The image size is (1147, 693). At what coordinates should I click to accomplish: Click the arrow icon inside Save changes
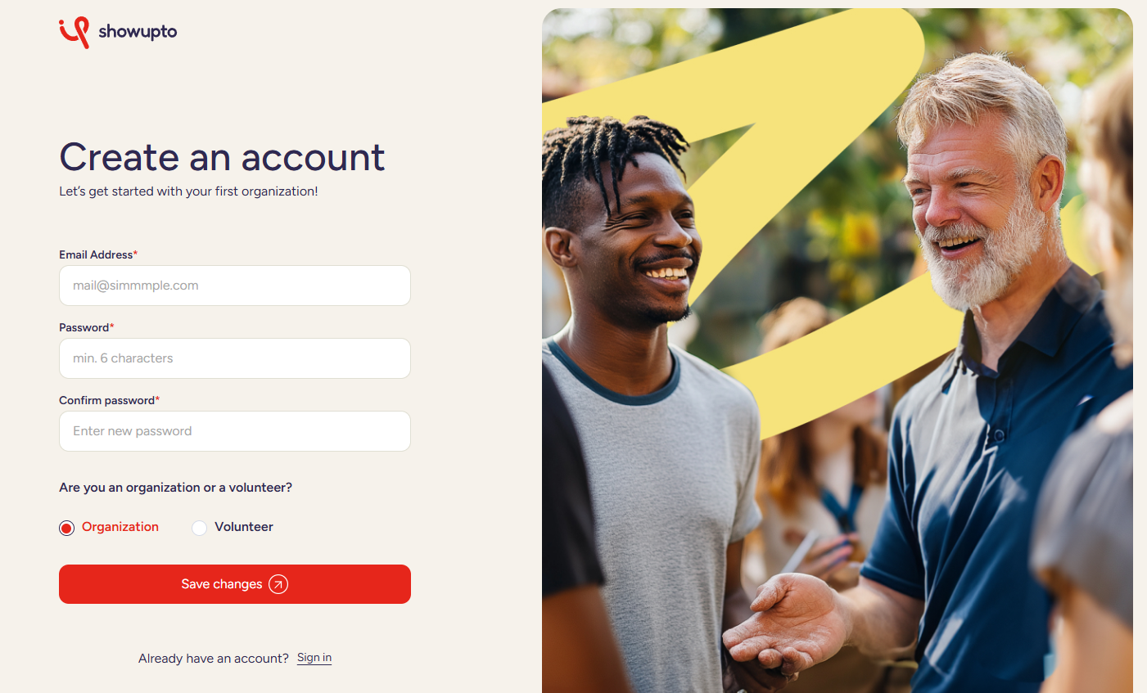278,584
